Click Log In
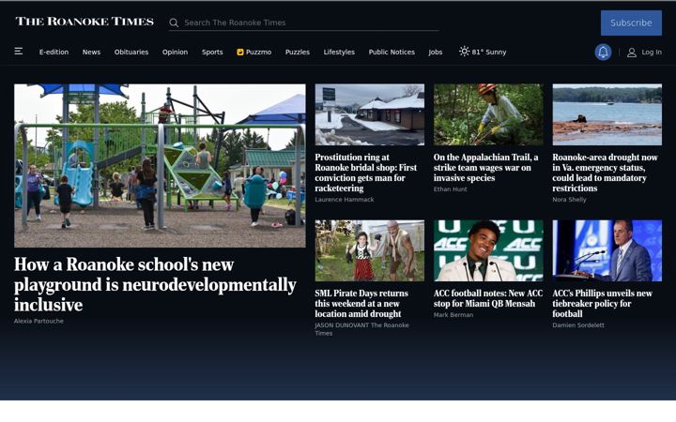 click(652, 53)
